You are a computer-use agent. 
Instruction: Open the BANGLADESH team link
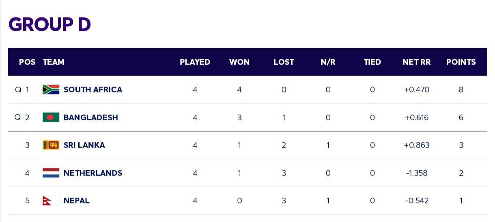coord(91,117)
